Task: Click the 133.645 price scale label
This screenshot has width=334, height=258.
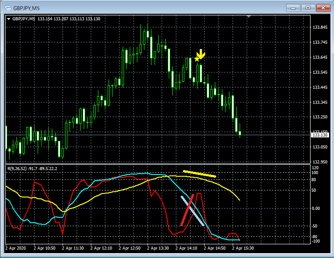Action: [320, 57]
